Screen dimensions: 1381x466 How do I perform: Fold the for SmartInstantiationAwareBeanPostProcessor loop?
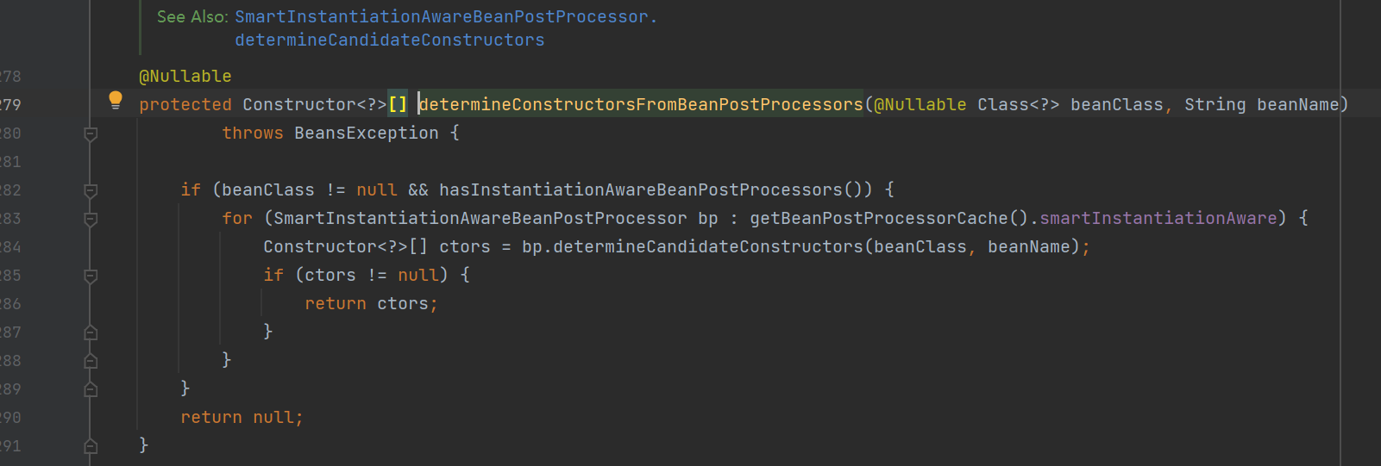[x=91, y=219]
